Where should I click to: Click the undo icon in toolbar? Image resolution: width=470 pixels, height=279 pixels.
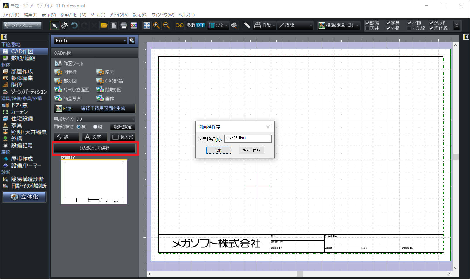pos(74,26)
